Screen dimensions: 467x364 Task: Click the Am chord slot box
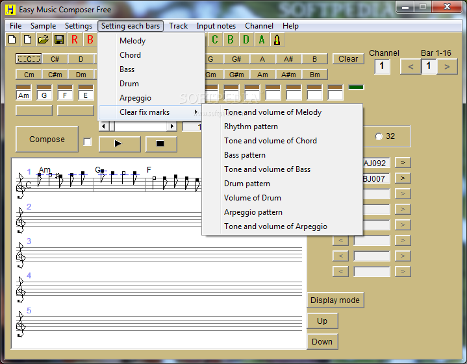(x=23, y=95)
